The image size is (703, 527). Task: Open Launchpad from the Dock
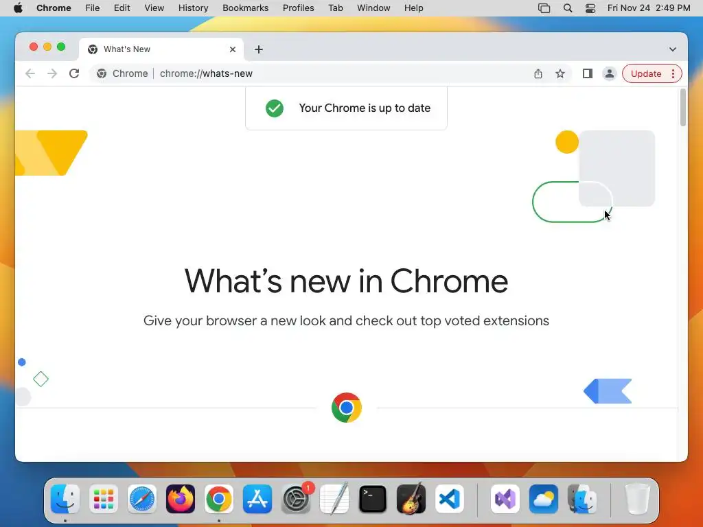(x=104, y=499)
